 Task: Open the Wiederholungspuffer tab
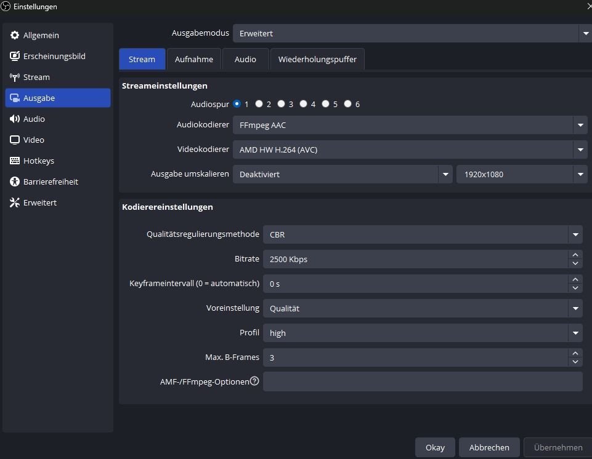[x=317, y=60]
